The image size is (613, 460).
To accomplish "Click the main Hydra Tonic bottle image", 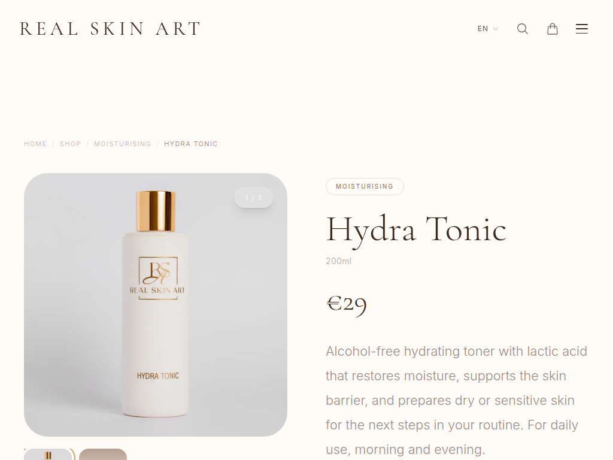I will point(156,305).
